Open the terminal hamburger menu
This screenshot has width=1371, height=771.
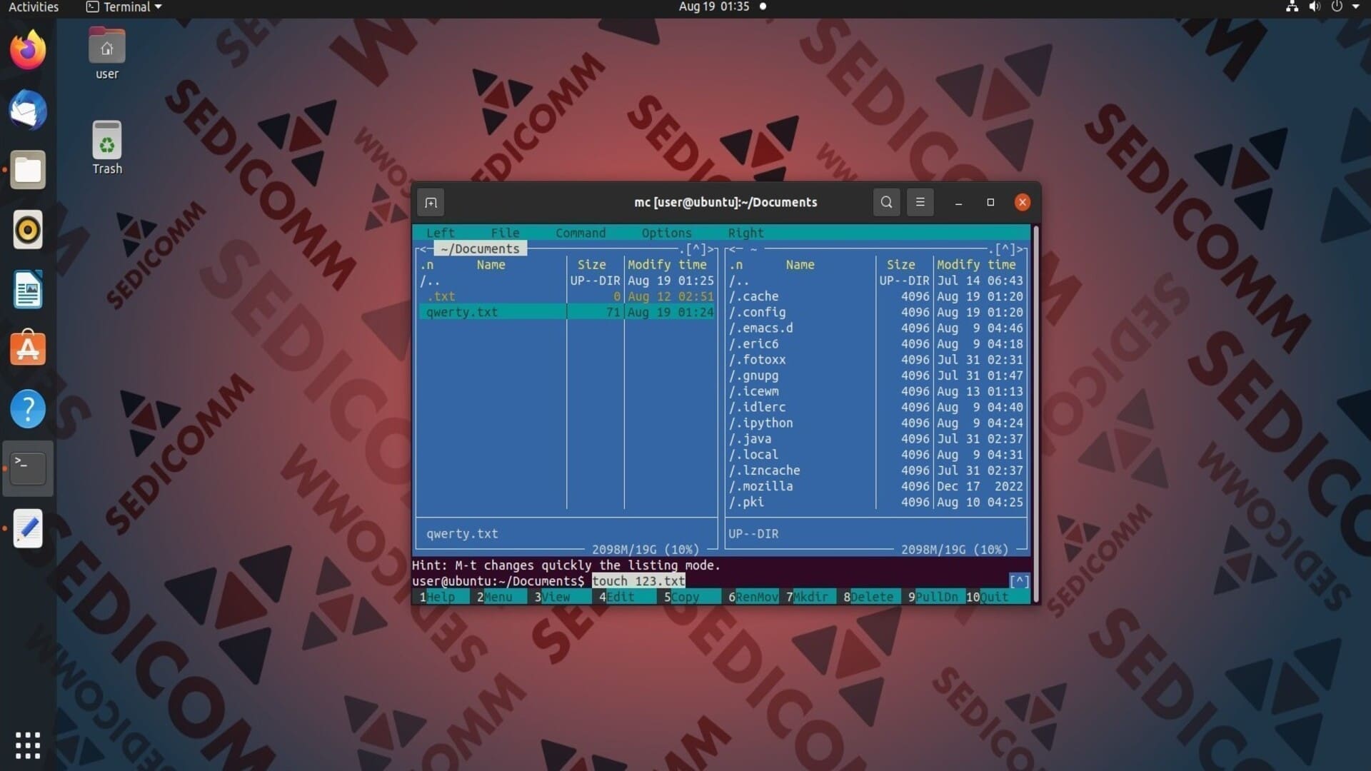point(920,202)
